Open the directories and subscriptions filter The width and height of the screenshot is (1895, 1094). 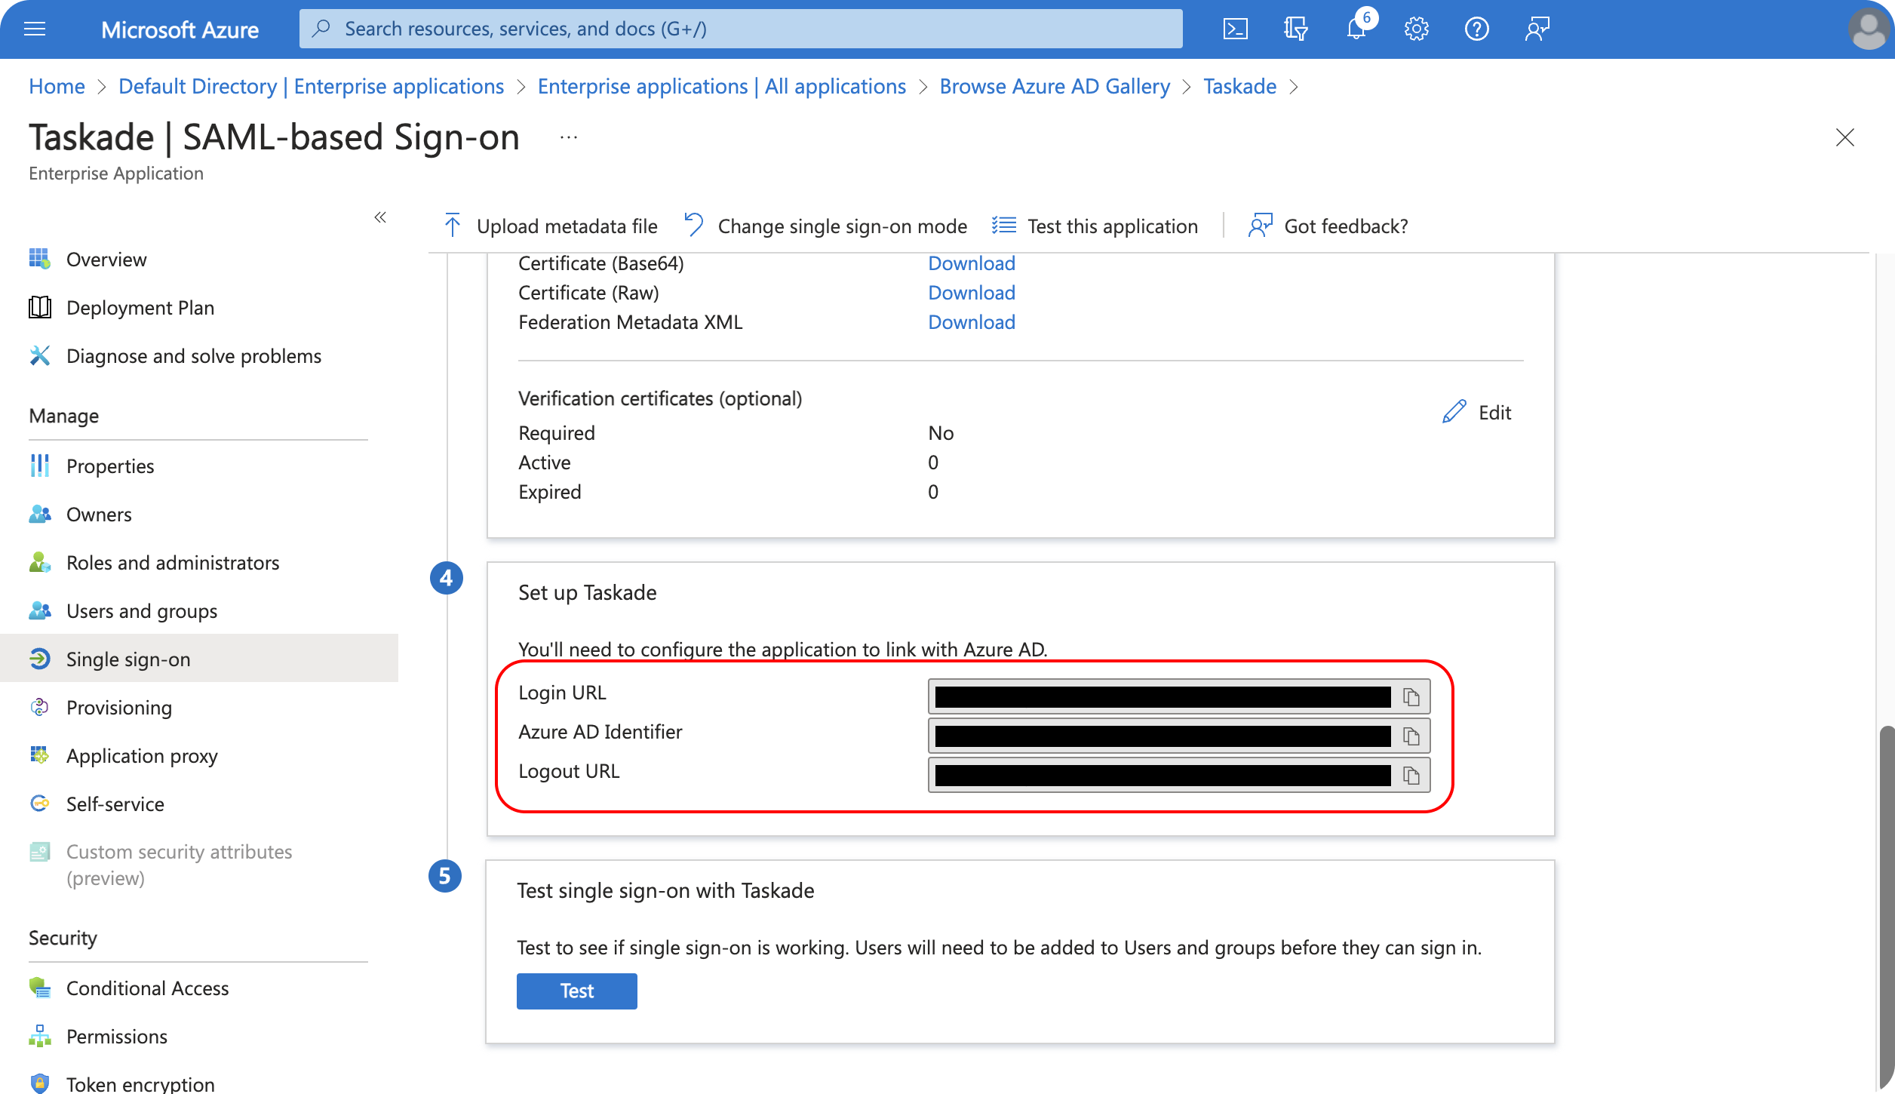(x=1295, y=29)
